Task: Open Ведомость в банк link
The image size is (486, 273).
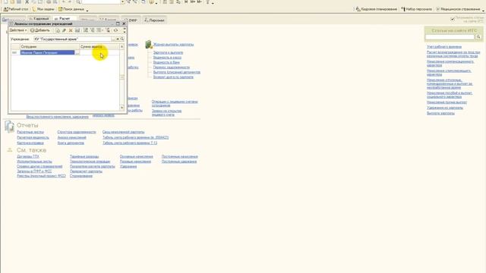Action: [166, 62]
